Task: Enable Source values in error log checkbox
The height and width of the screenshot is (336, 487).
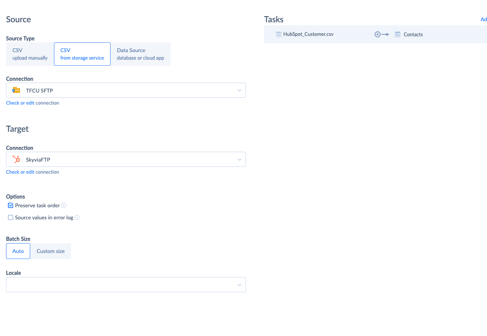Action: coord(11,217)
